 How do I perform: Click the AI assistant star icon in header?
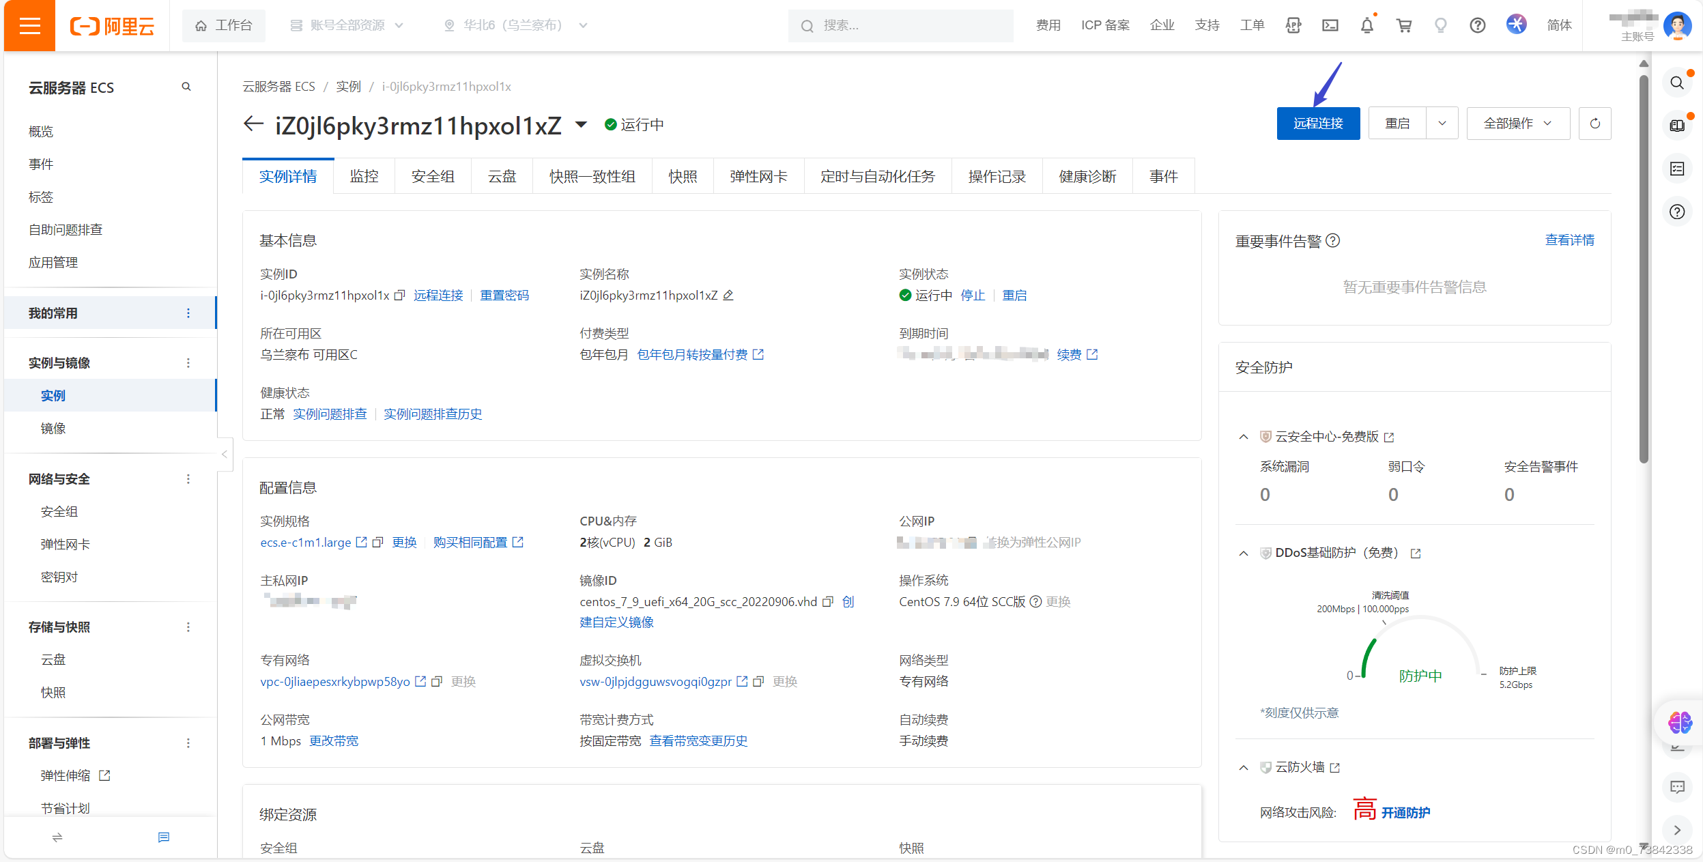pyautogui.click(x=1516, y=25)
